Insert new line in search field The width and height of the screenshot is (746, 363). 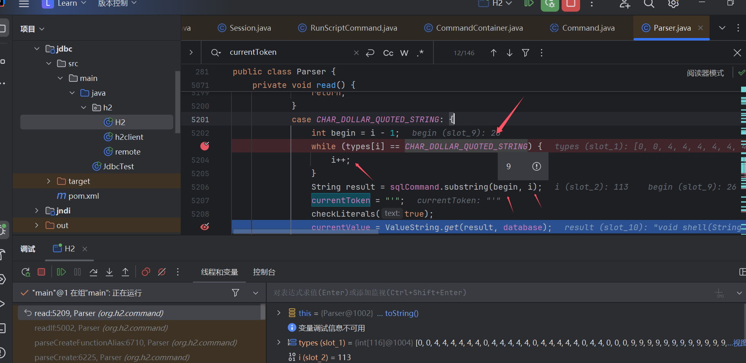[370, 53]
